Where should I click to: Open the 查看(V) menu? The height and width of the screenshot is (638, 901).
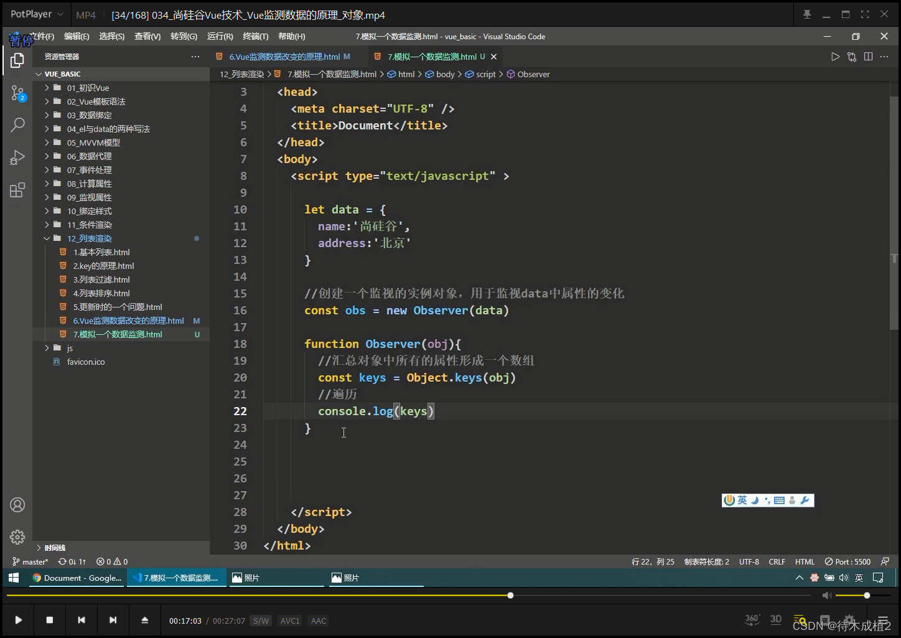[147, 37]
